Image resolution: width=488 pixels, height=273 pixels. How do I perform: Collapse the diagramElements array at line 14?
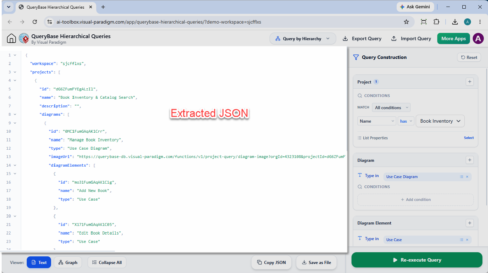15,165
